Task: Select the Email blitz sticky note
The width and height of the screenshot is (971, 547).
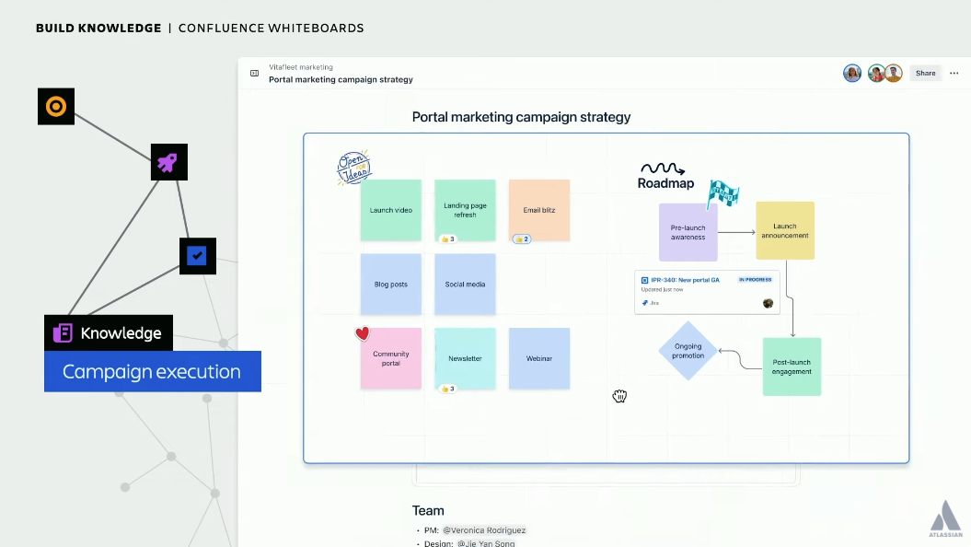Action: tap(539, 210)
